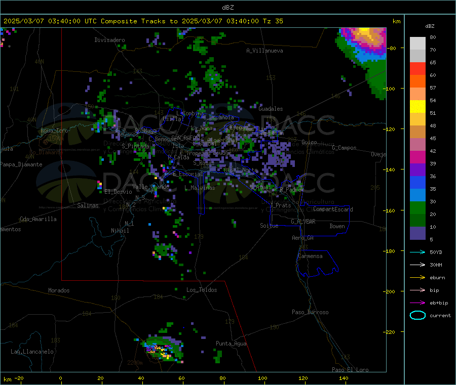Select the yellow eburn arrow icon
456x385 pixels.
point(417,277)
